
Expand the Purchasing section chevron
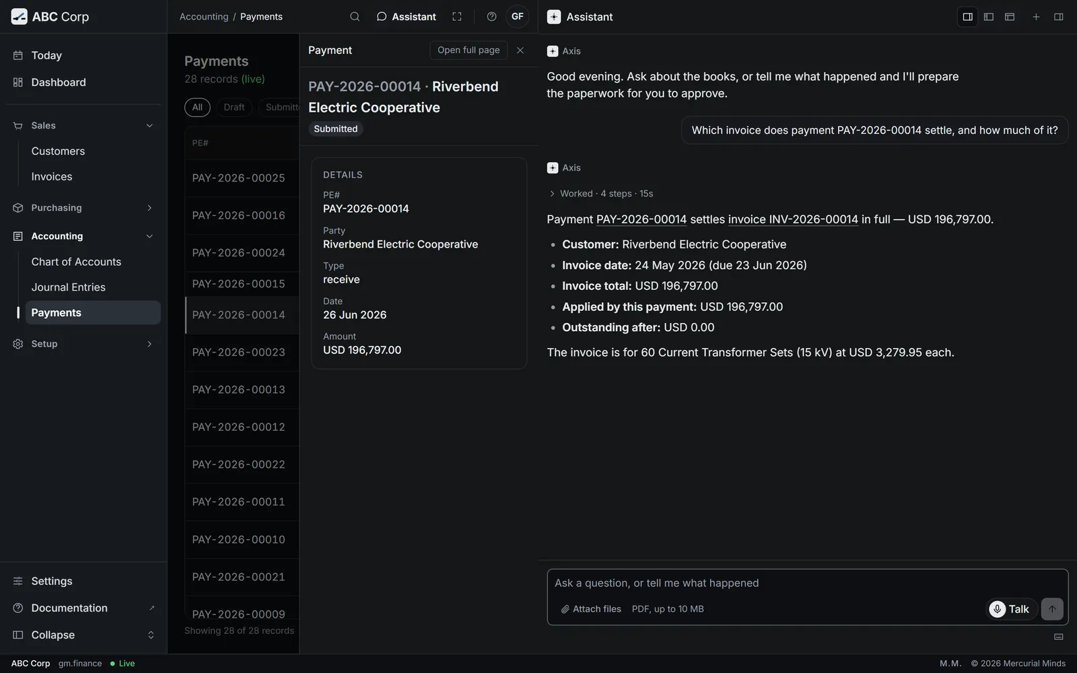pos(149,208)
